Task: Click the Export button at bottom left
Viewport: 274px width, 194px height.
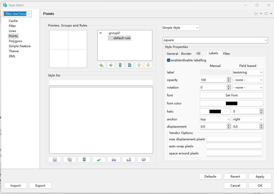Action: tap(40, 186)
